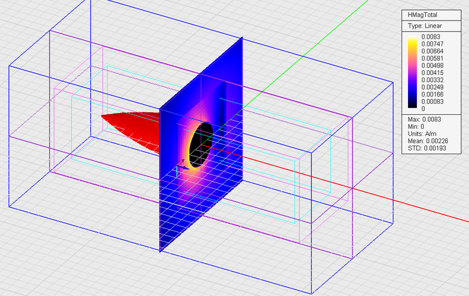Select the 0.00581 scale value
The height and width of the screenshot is (296, 469).
coord(432,58)
